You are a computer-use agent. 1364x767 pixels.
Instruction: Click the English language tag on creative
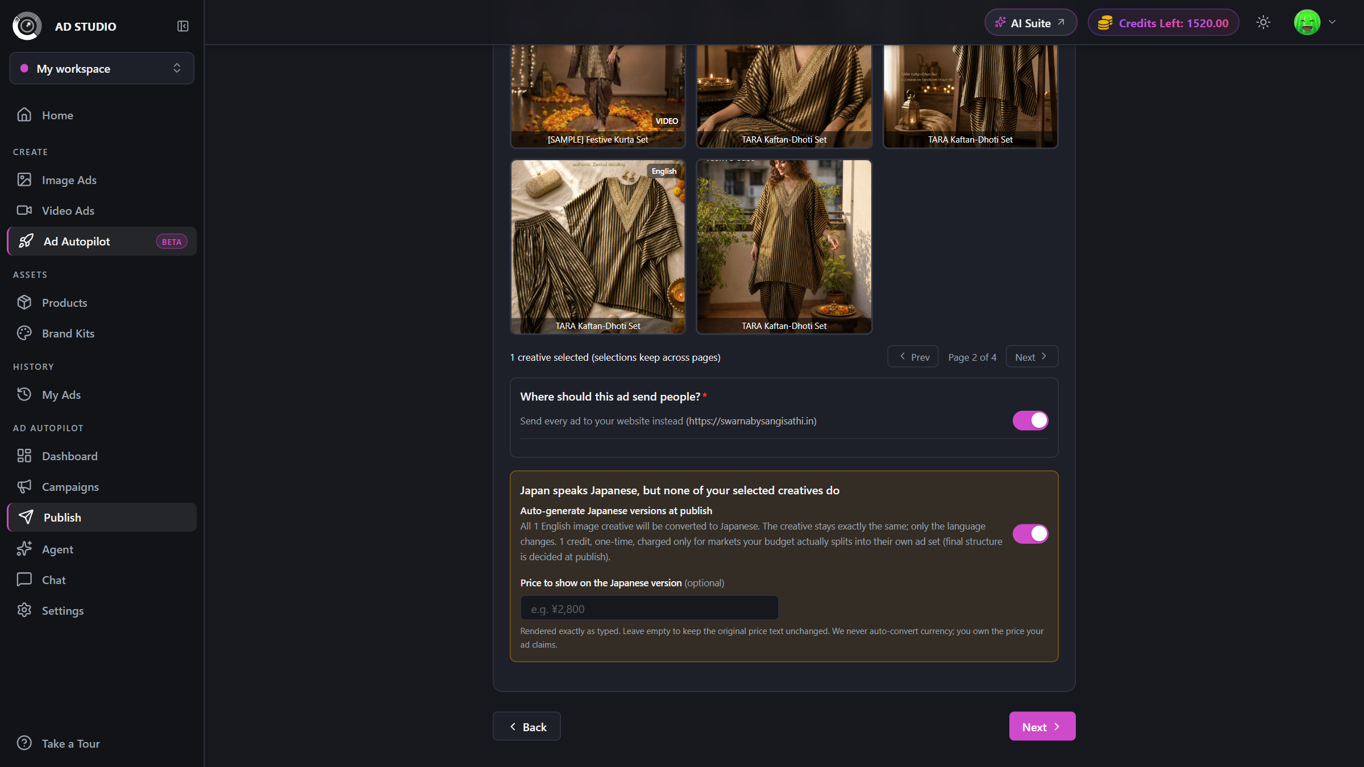click(x=664, y=171)
